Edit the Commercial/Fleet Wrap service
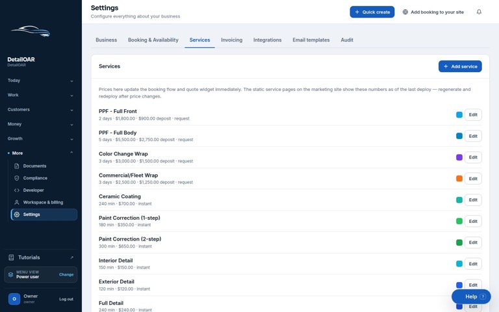Screen dimensions: 499x312 (473, 179)
